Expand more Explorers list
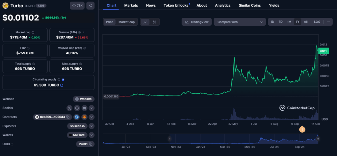Image resolution: width=337 pixels, height=156 pixels. tap(91, 126)
